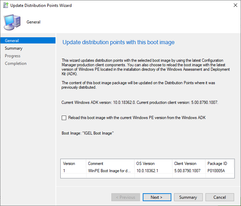Enable reload boot image with Windows PE checkbox
The height and width of the screenshot is (206, 241).
tap(64, 118)
